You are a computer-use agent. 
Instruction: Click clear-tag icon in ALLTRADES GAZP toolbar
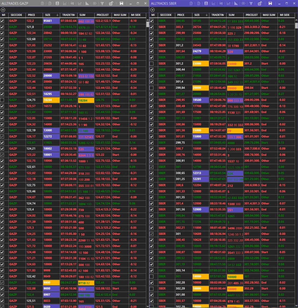[x=95, y=3]
